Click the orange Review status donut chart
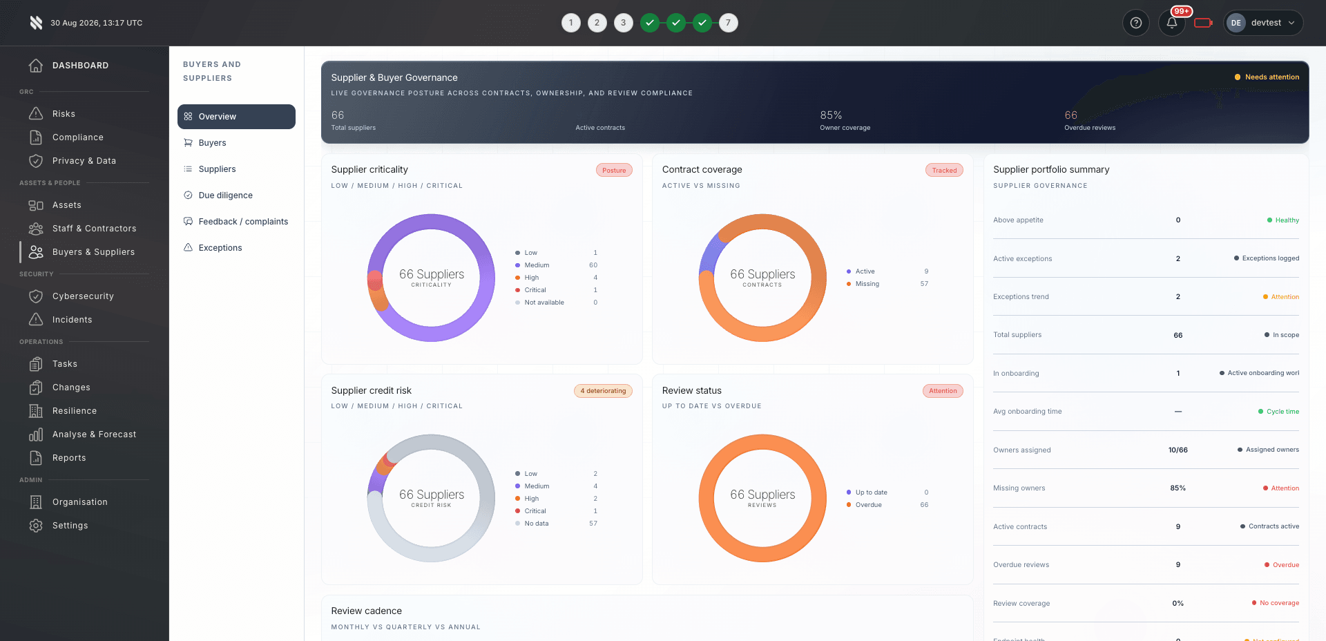Image resolution: width=1326 pixels, height=641 pixels. tap(762, 498)
